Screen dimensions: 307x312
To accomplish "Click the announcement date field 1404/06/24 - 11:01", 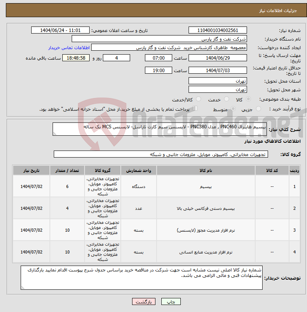I will point(60,30).
